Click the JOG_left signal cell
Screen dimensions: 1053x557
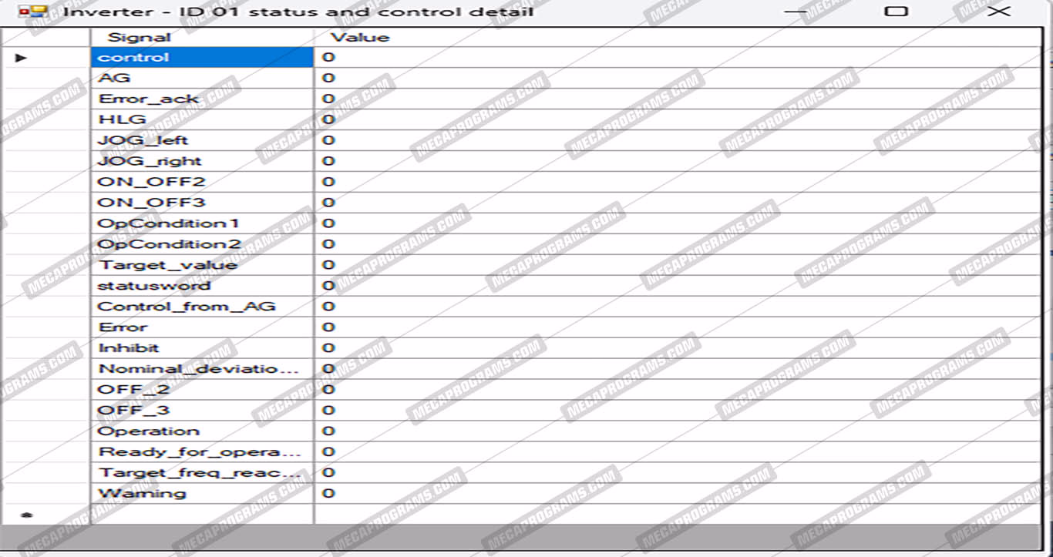(202, 140)
